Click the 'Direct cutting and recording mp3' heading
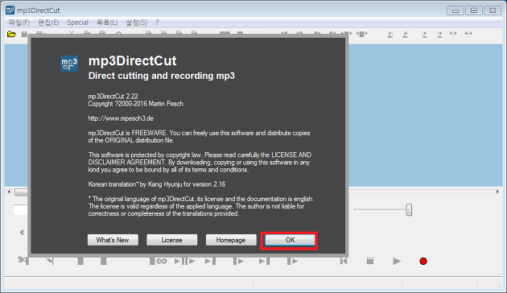Screen dimensions: 507x293 [161, 76]
